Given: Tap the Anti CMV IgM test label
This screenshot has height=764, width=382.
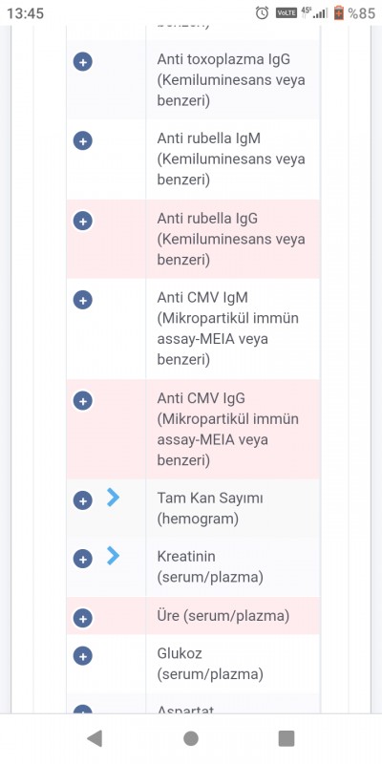Looking at the screenshot, I should 228,329.
